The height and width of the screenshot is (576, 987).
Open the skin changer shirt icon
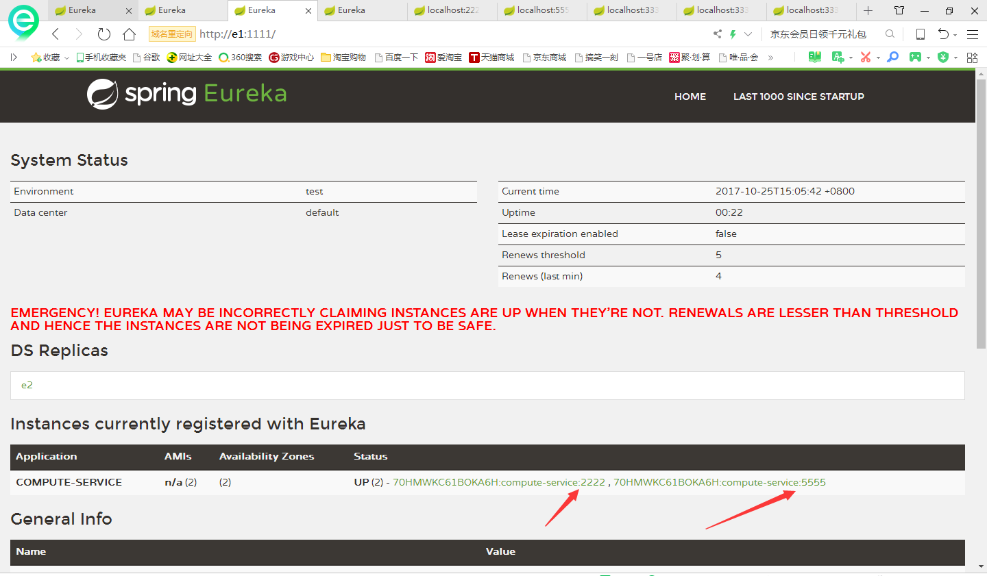pos(899,10)
